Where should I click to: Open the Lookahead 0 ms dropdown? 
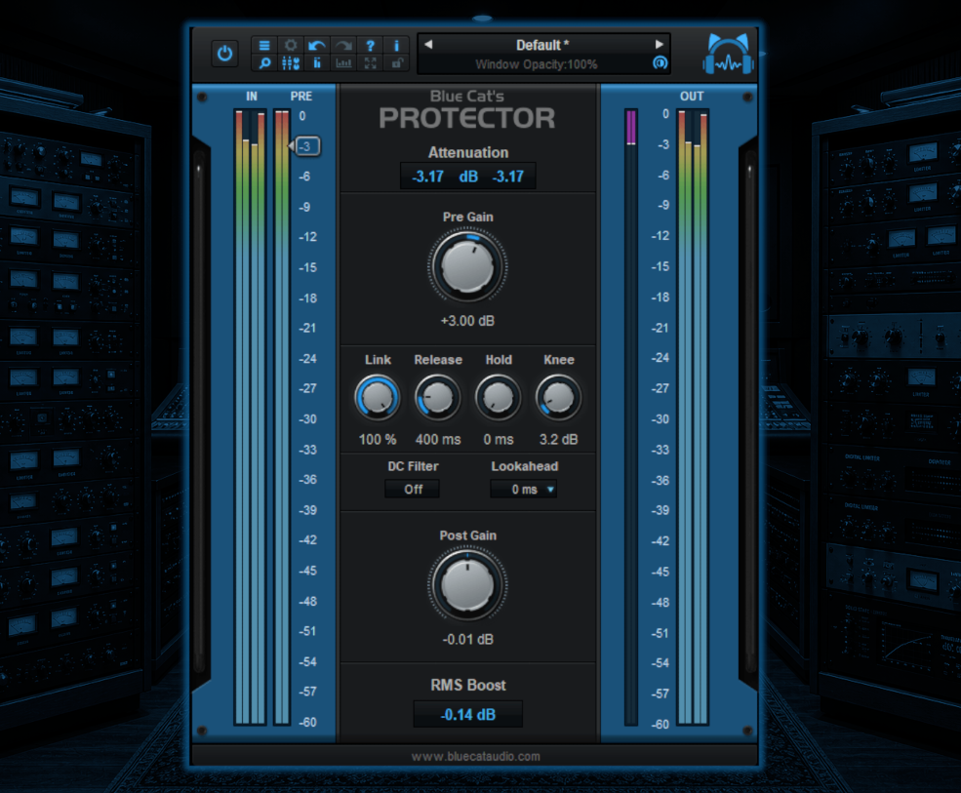pos(523,489)
